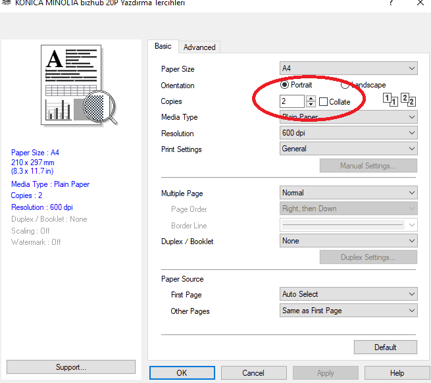
Task: Switch to the Advanced tab
Action: (x=199, y=47)
